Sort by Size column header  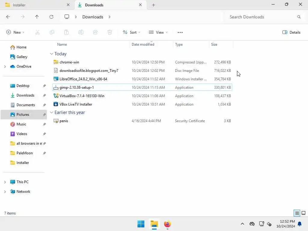point(214,45)
